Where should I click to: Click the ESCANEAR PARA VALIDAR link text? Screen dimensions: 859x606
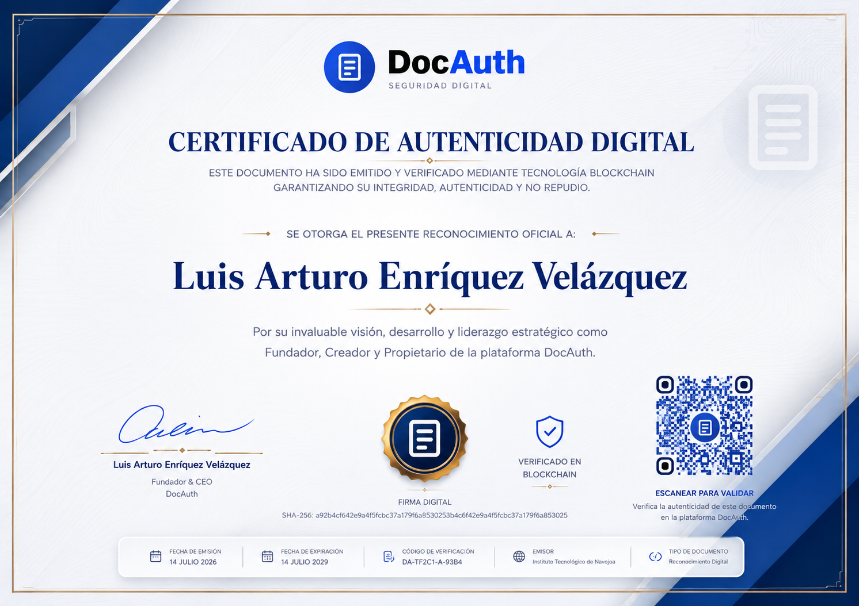[705, 493]
